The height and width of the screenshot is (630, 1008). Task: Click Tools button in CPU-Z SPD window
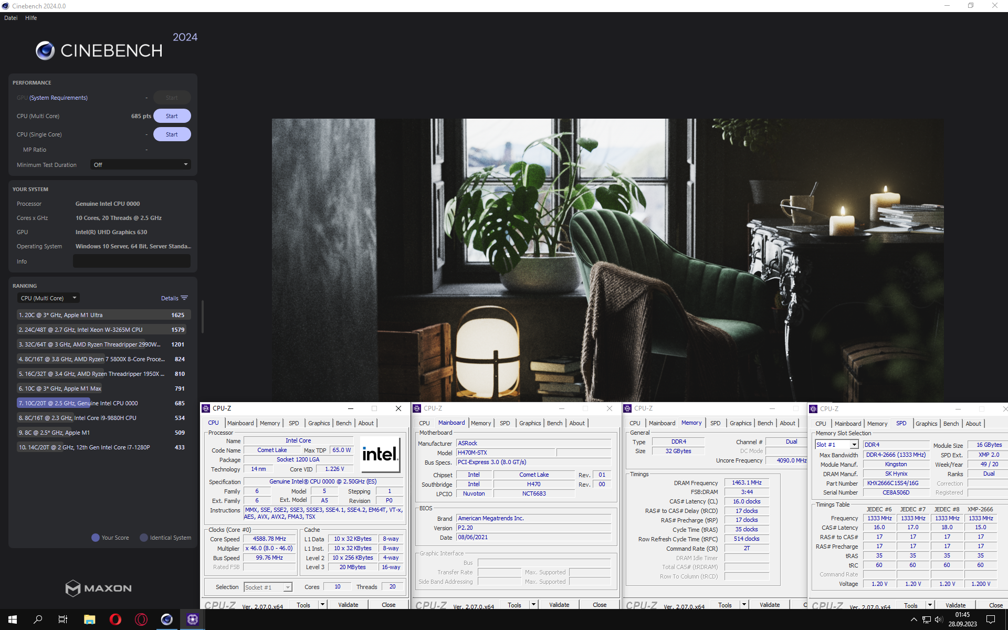pyautogui.click(x=911, y=605)
